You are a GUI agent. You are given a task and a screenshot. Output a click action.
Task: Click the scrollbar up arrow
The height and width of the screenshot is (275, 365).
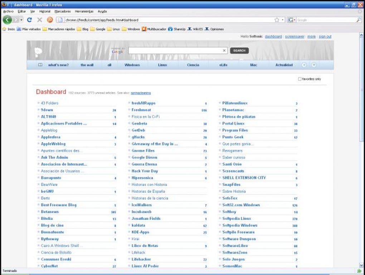click(361, 35)
